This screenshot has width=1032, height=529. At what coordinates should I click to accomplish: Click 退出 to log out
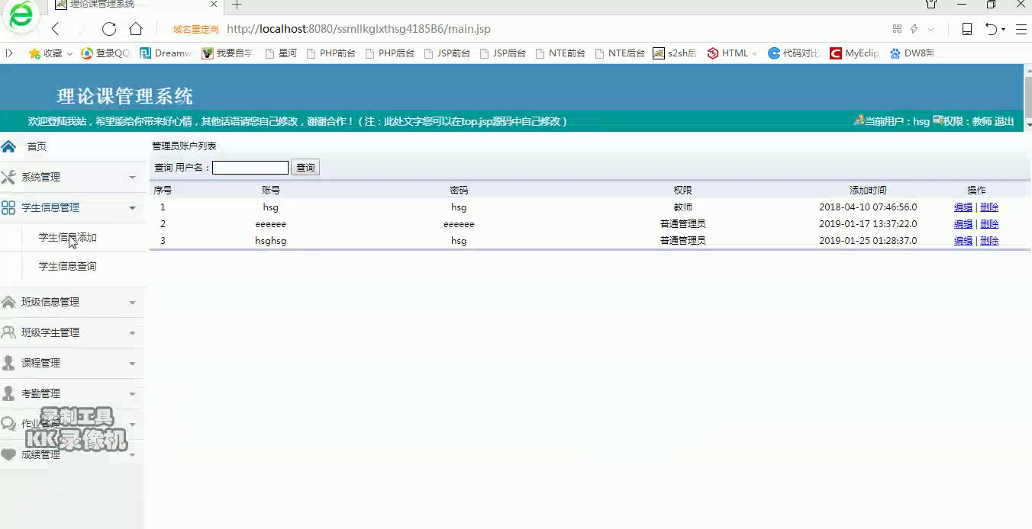coord(1004,121)
